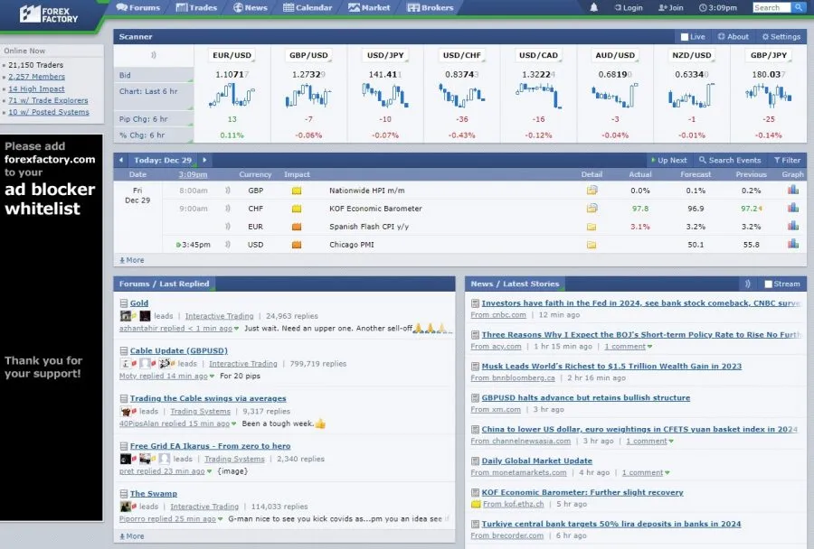814x549 pixels.
Task: Click into the site Search field
Action: coord(772,7)
